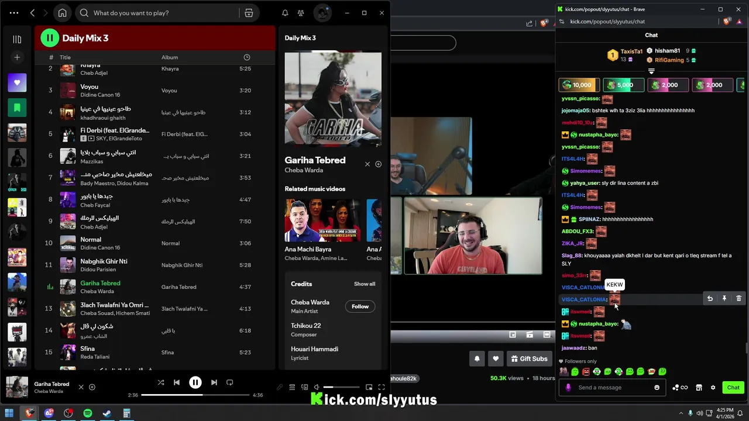Click the Gift Subs button
749x421 pixels.
(x=529, y=358)
